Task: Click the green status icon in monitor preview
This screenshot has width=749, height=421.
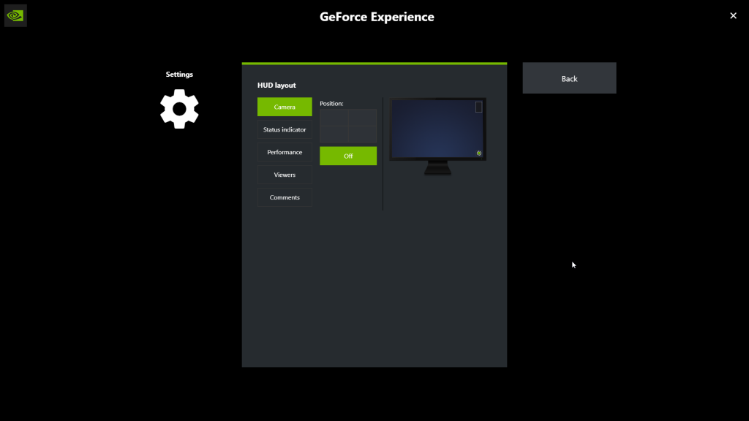Action: (x=478, y=153)
